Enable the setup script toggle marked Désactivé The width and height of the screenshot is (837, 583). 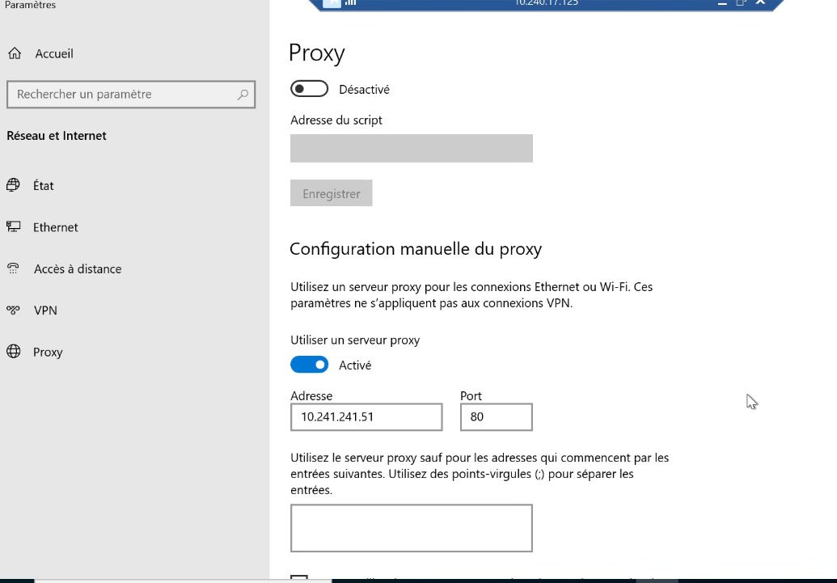[309, 89]
